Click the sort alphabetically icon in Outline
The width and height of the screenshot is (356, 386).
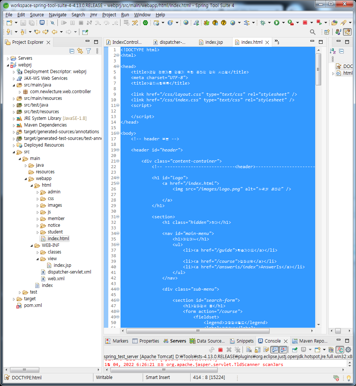tap(333, 51)
